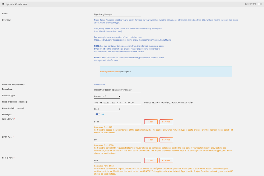Edit the Web UI Port setting

(151, 122)
